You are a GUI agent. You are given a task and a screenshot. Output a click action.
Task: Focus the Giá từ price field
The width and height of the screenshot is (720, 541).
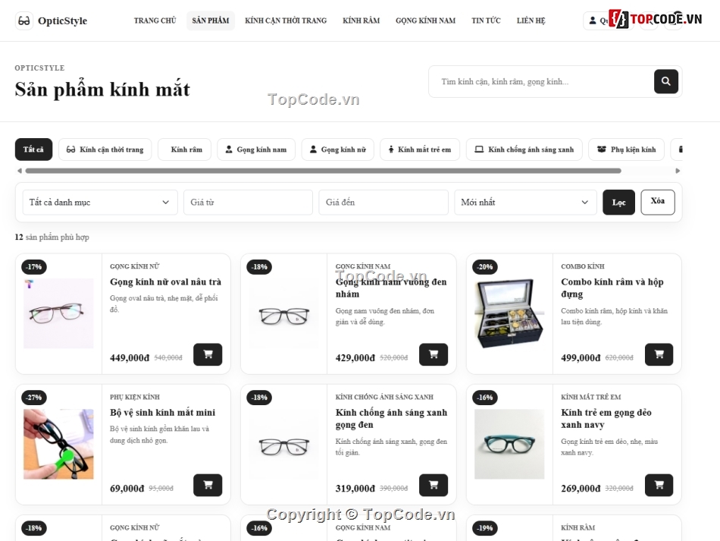point(248,203)
